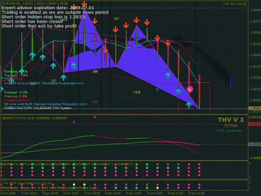Click the smiley face icon beside THV EA v0.6
This screenshot has height=196, width=261.
pos(245,4)
